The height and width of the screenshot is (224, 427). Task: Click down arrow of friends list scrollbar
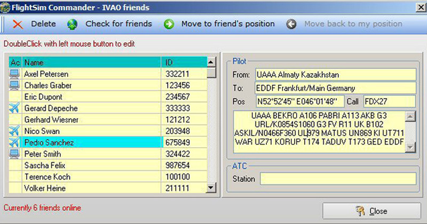pyautogui.click(x=211, y=188)
